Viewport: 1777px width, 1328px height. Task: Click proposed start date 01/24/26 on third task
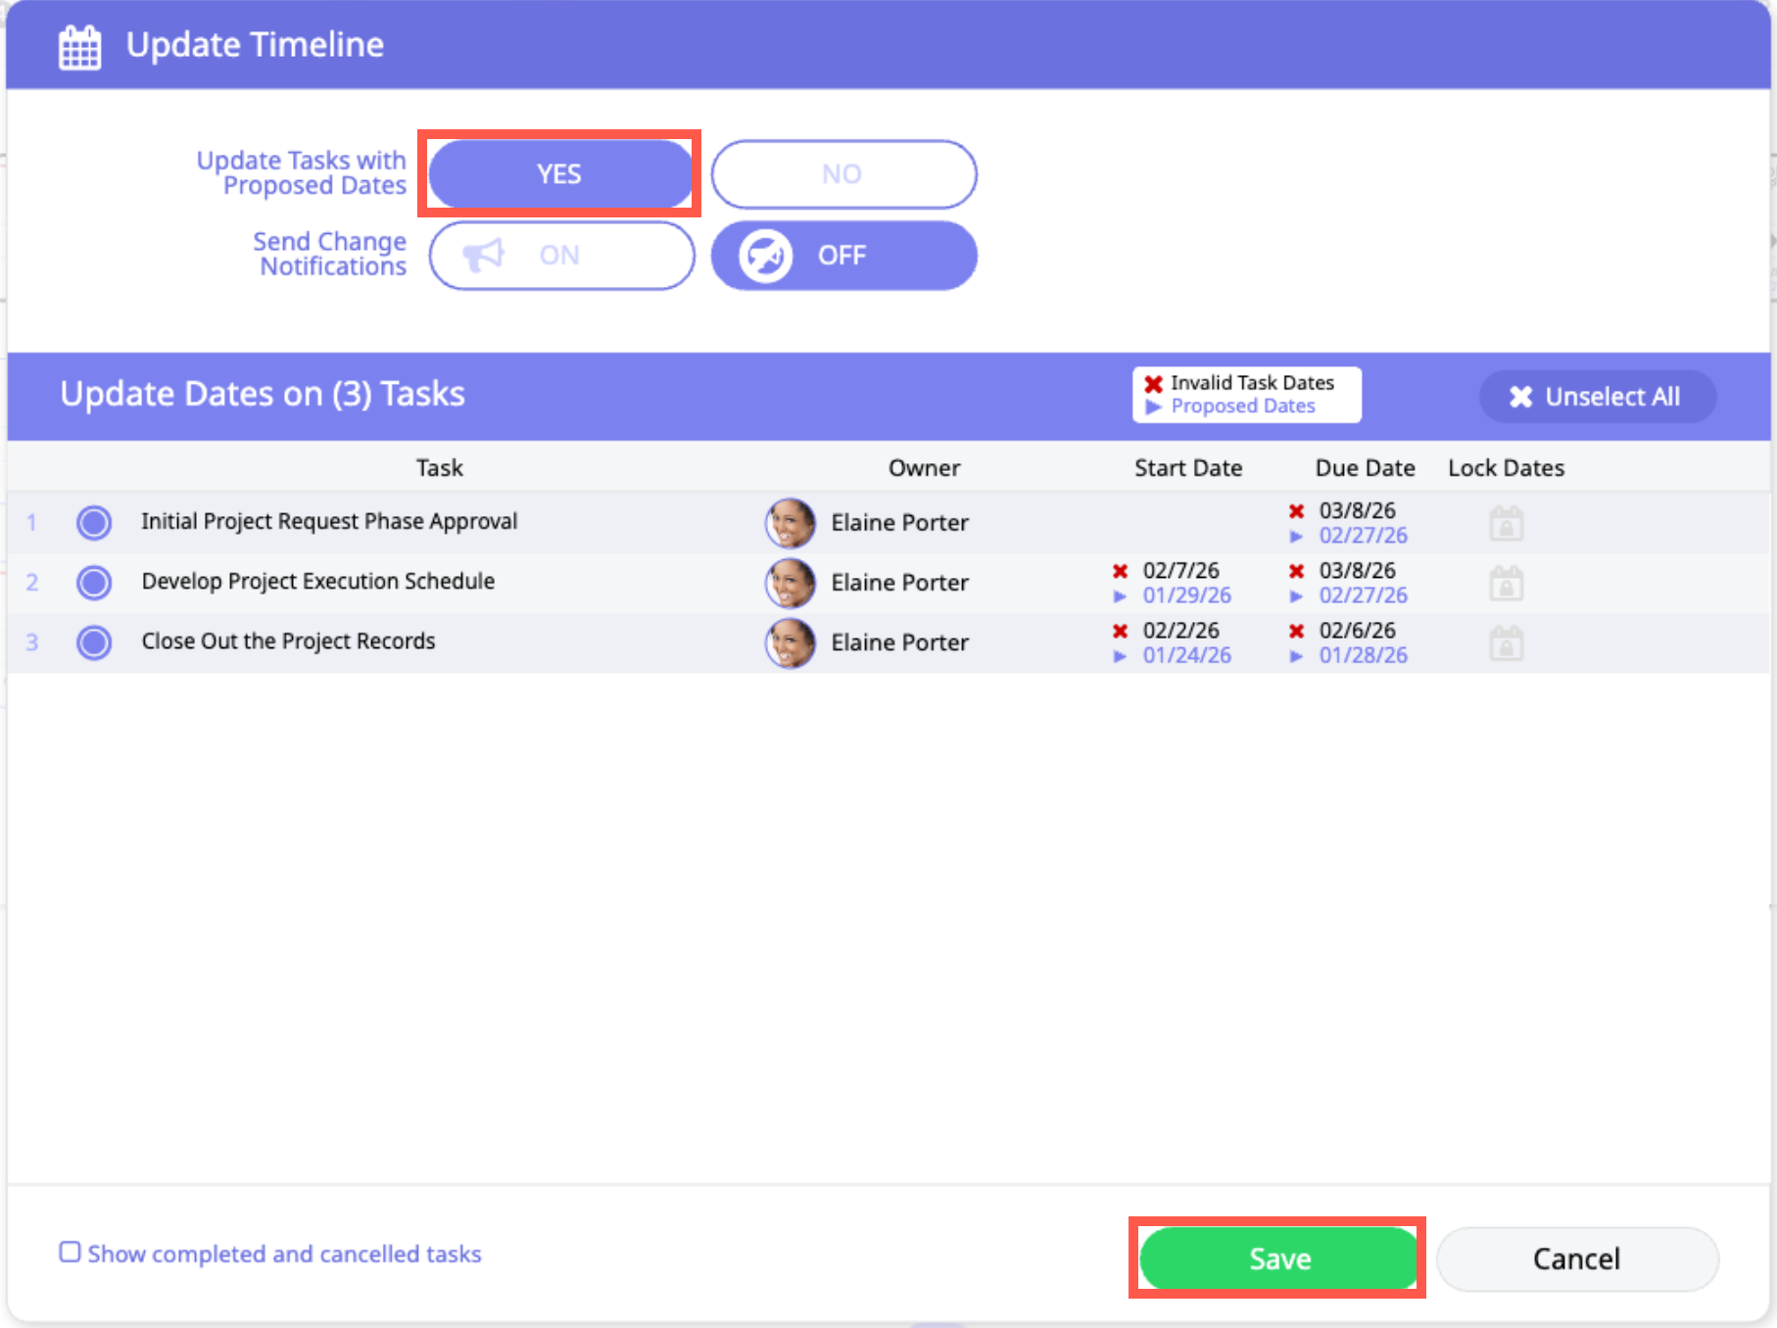click(1186, 655)
